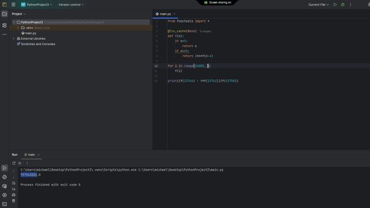Show more tool windows ellipsis

(x=5, y=35)
